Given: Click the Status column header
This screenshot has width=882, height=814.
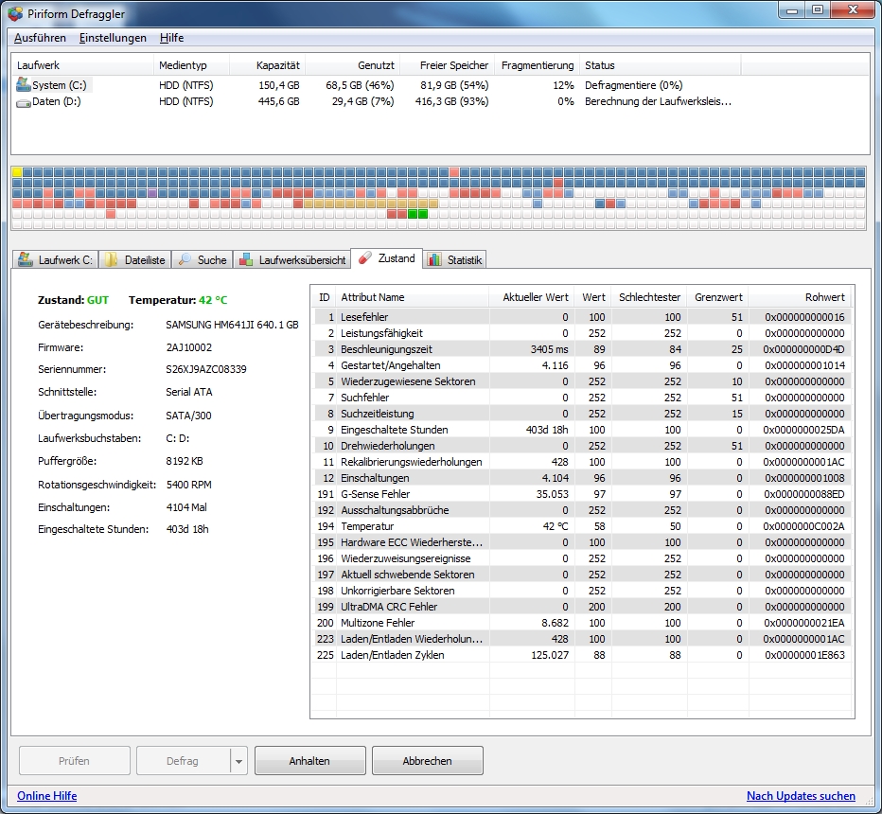Looking at the screenshot, I should (x=660, y=65).
